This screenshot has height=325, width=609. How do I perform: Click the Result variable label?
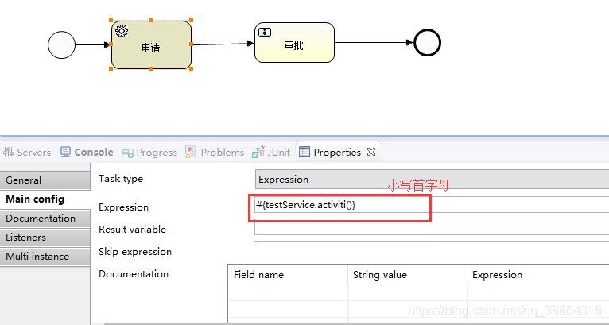[133, 230]
